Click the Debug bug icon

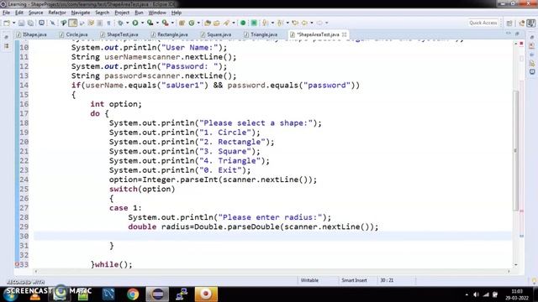(120, 23)
